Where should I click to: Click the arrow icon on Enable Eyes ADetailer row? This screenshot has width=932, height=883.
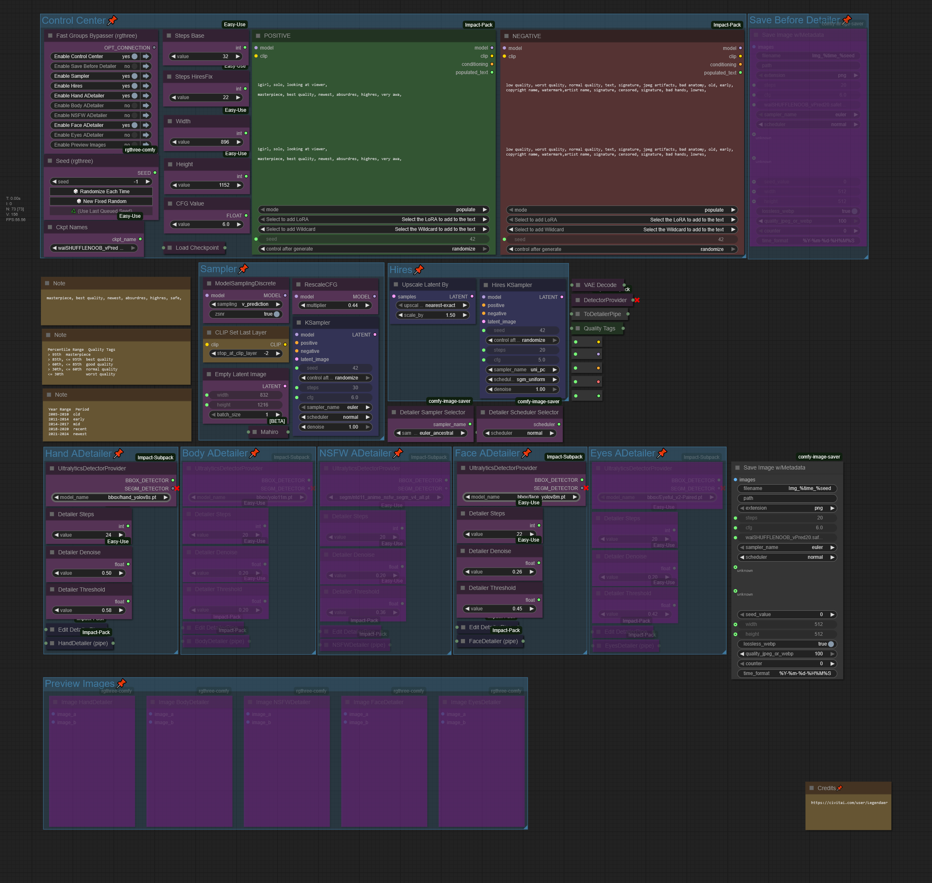pos(146,135)
